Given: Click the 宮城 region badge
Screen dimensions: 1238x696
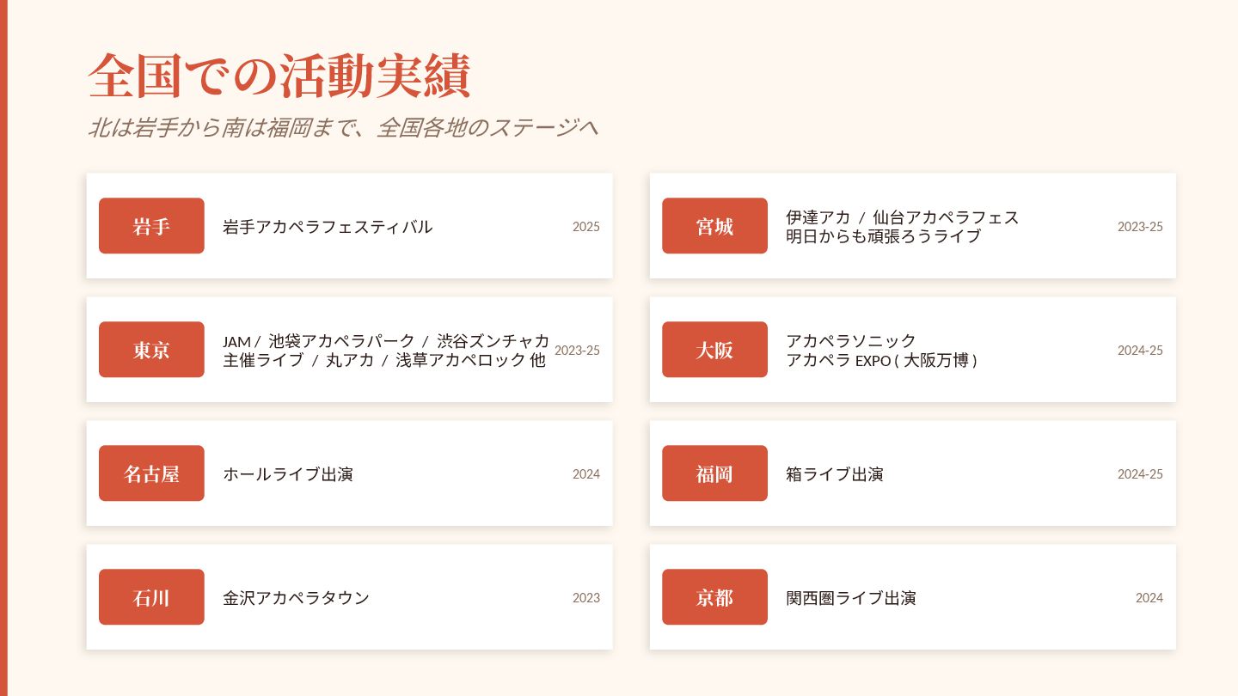Looking at the screenshot, I should point(714,226).
